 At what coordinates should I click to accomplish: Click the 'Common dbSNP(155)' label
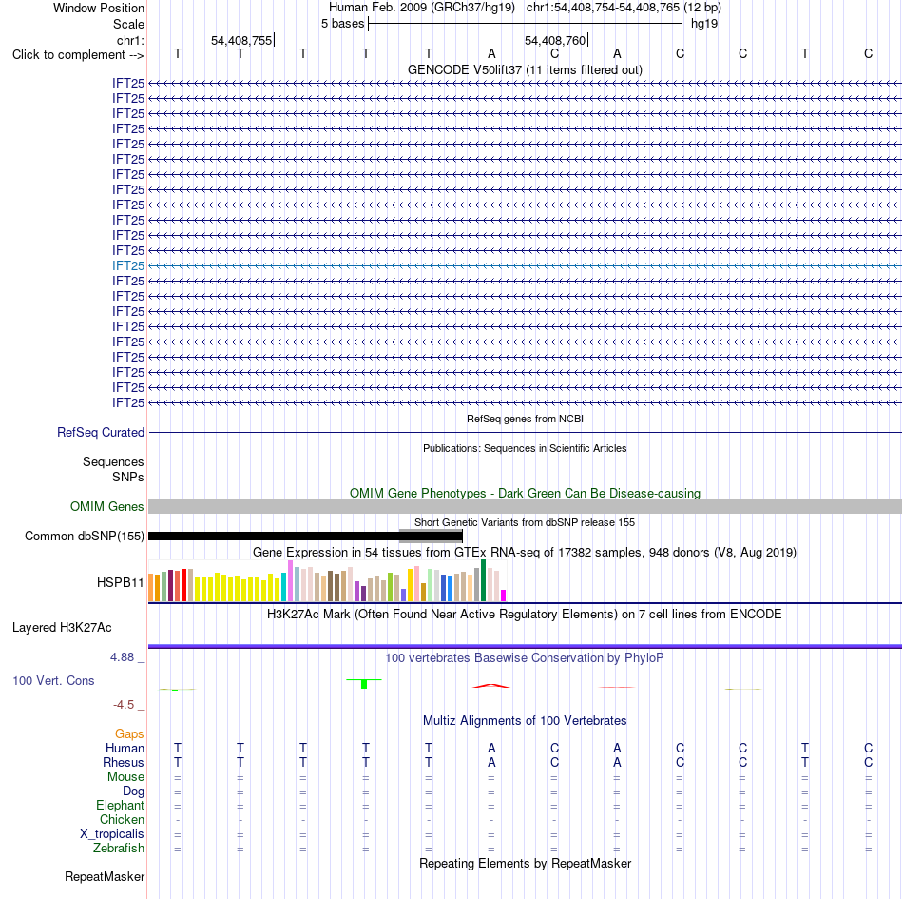(84, 536)
